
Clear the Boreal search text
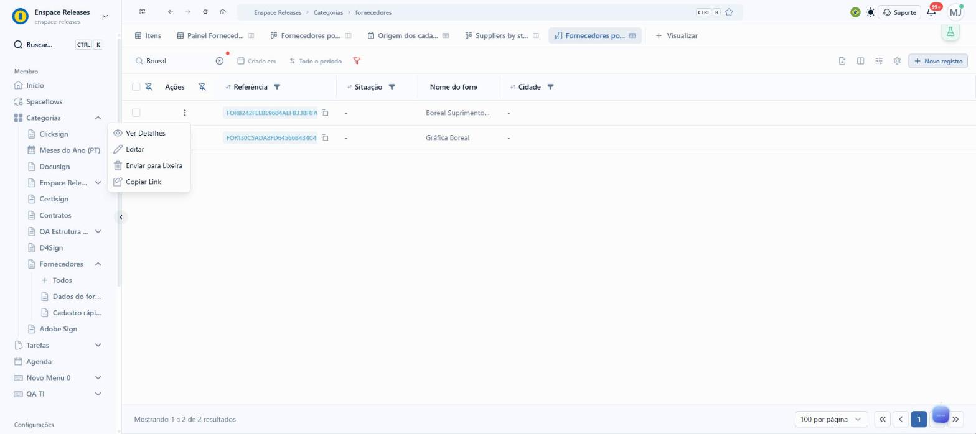point(219,61)
